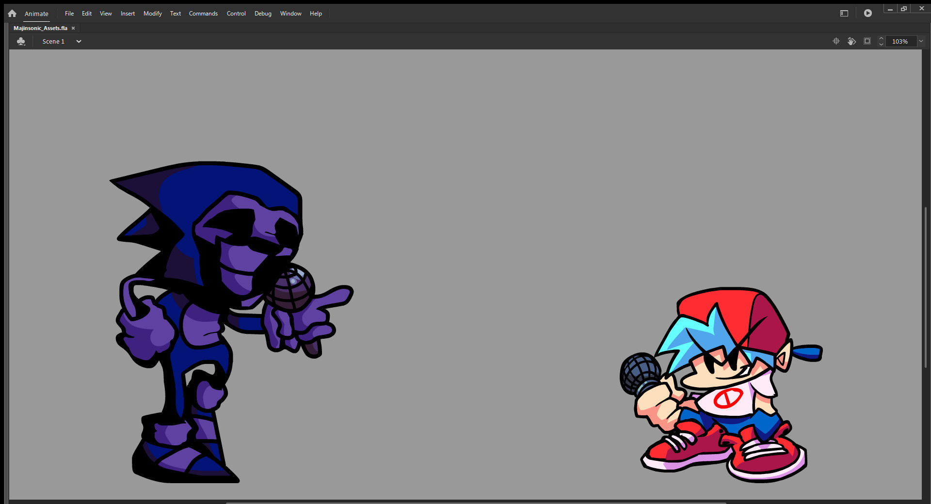The height and width of the screenshot is (504, 931).
Task: Click the Animate workspace label
Action: click(x=36, y=14)
